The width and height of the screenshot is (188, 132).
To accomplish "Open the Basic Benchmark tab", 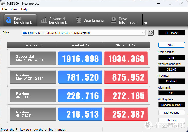I will (x=20, y=20).
